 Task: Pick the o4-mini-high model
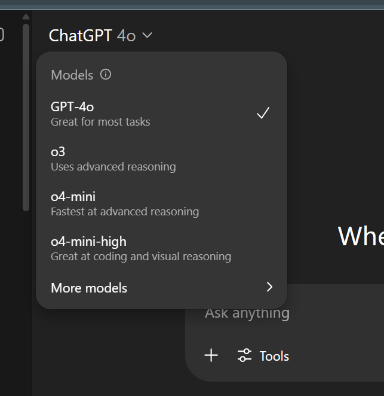click(161, 249)
